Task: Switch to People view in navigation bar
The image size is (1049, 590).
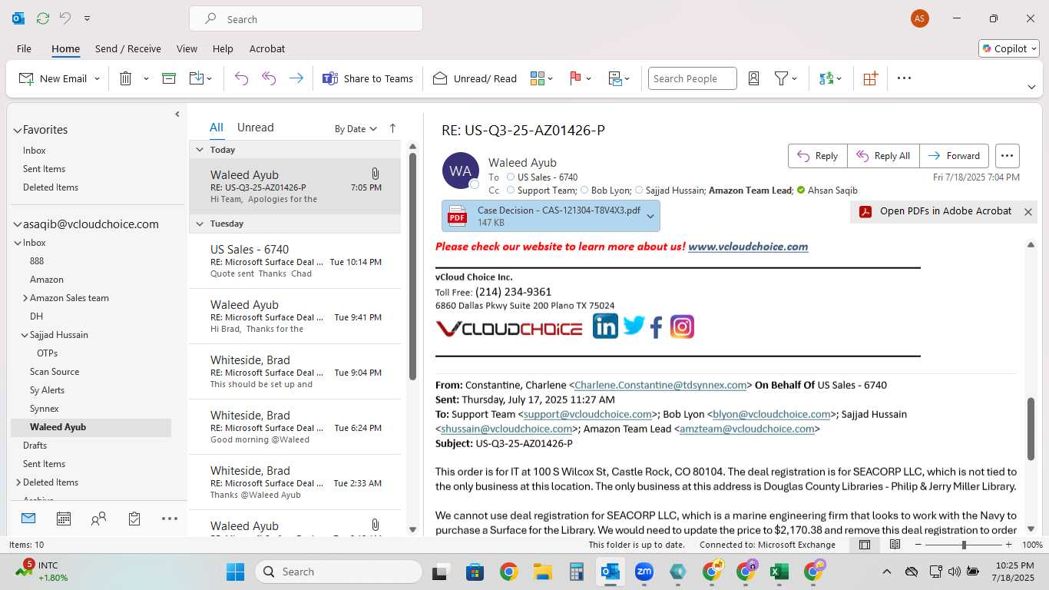Action: 98,519
